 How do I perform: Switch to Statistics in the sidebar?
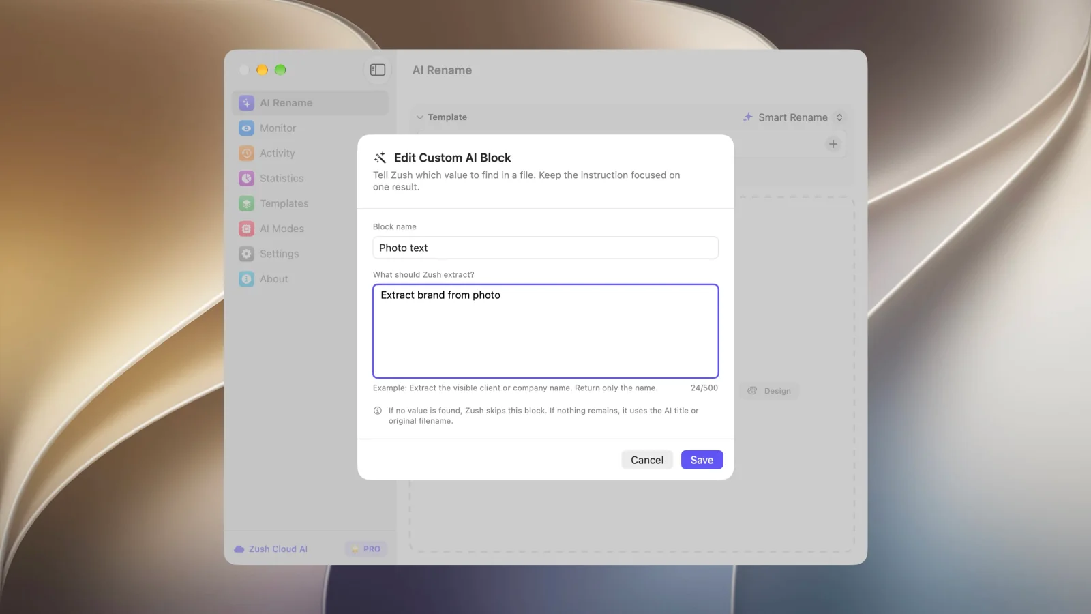point(311,178)
